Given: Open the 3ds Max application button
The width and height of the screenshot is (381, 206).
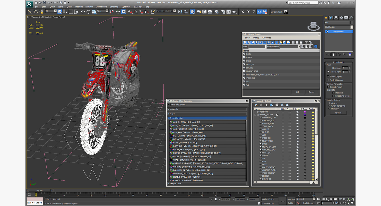Looking at the screenshot, I should [x=30, y=4].
